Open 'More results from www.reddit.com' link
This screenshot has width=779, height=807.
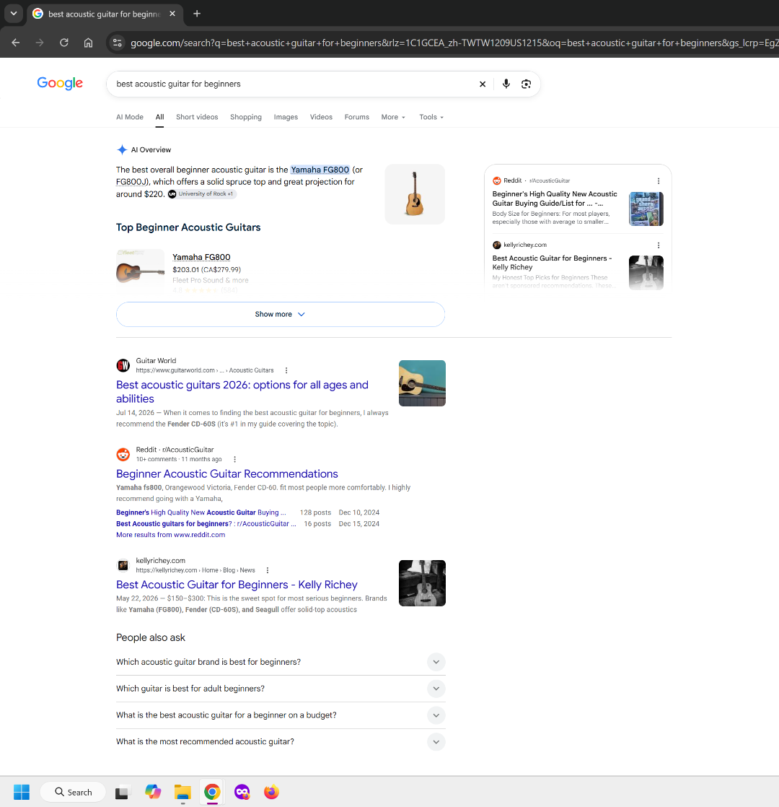(170, 535)
